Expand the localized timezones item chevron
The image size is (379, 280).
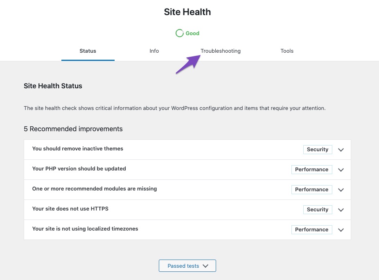tap(341, 230)
